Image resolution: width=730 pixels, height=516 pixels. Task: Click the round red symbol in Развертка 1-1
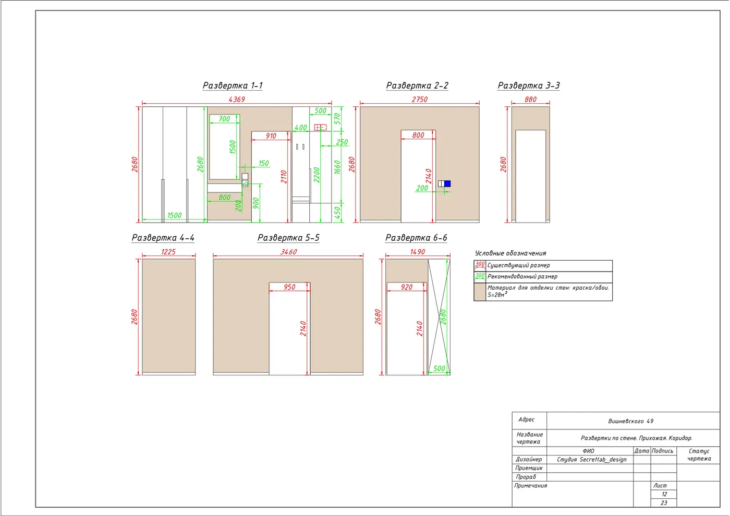pos(324,127)
